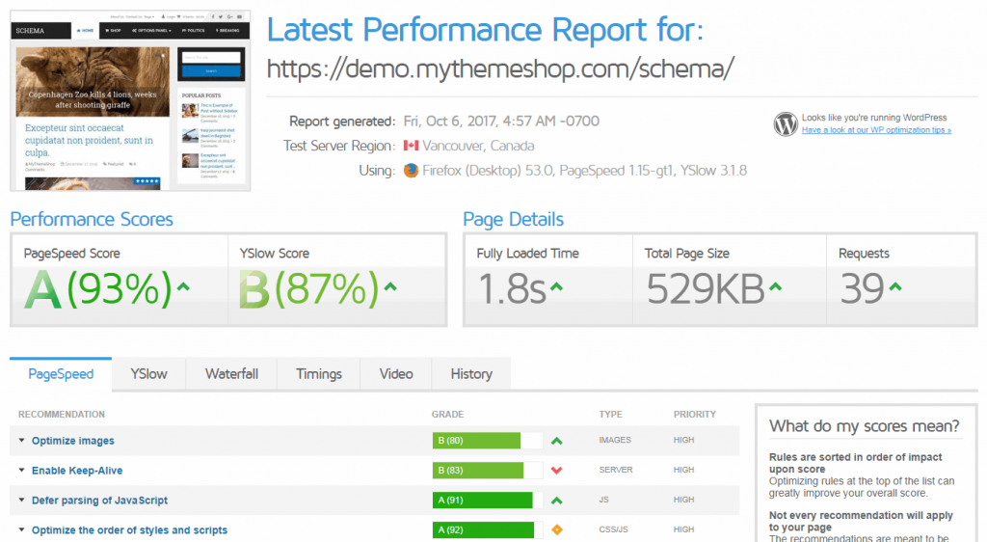The width and height of the screenshot is (987, 542).
Task: Open the History tab
Action: pyautogui.click(x=470, y=374)
